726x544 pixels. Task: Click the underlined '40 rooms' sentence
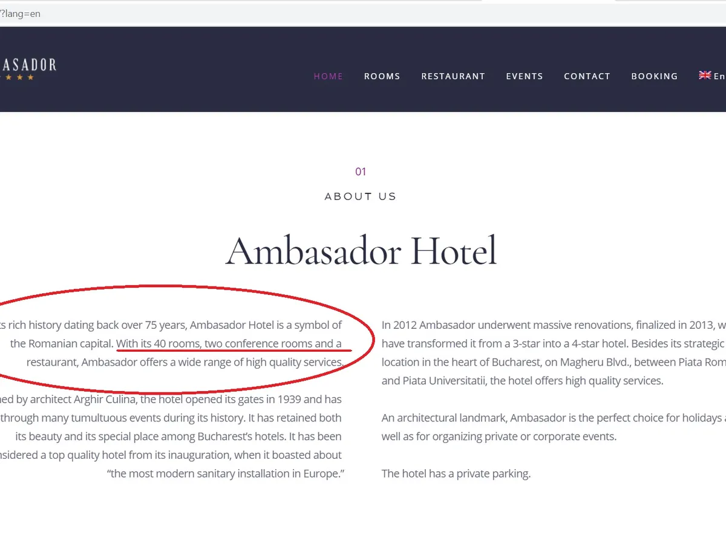[229, 344]
